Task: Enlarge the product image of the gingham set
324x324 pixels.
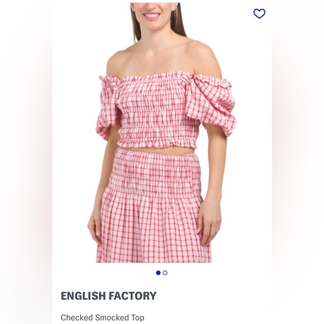Action: pos(162,132)
